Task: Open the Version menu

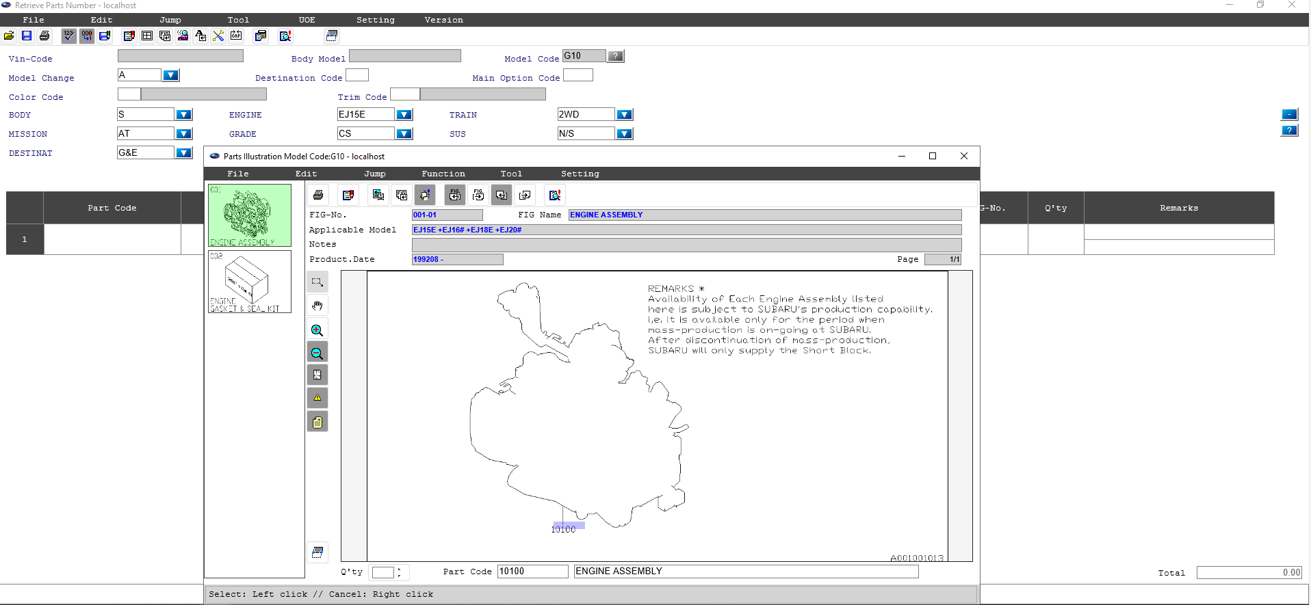Action: pyautogui.click(x=443, y=20)
